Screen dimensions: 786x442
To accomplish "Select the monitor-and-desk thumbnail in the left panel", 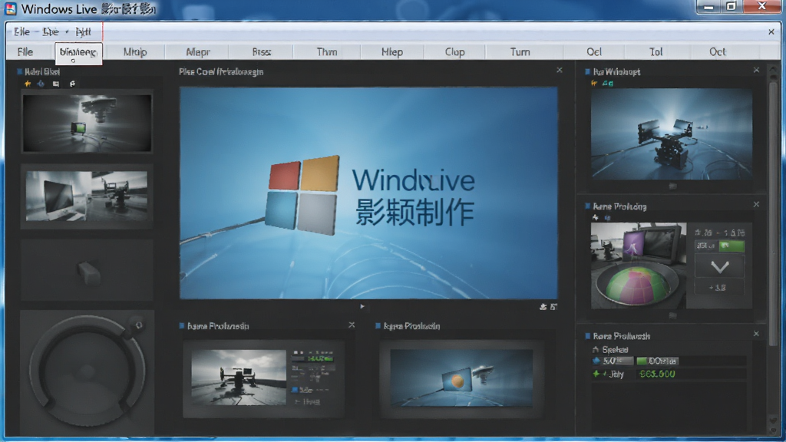I will pyautogui.click(x=87, y=196).
